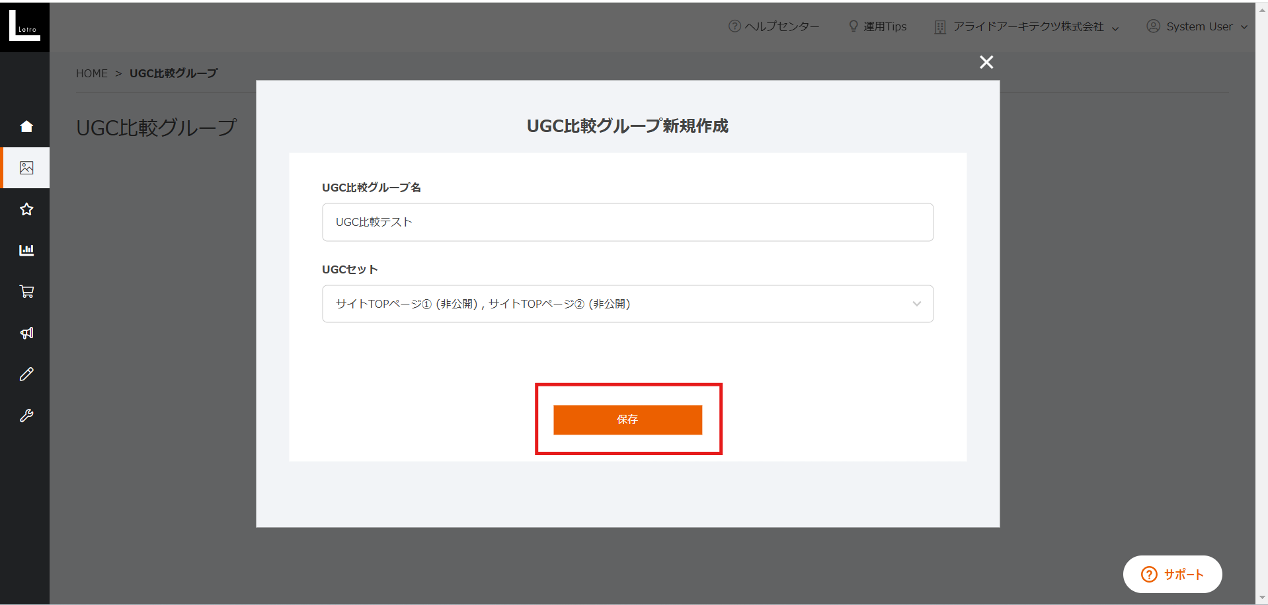Open the pencil editing section

coord(26,374)
